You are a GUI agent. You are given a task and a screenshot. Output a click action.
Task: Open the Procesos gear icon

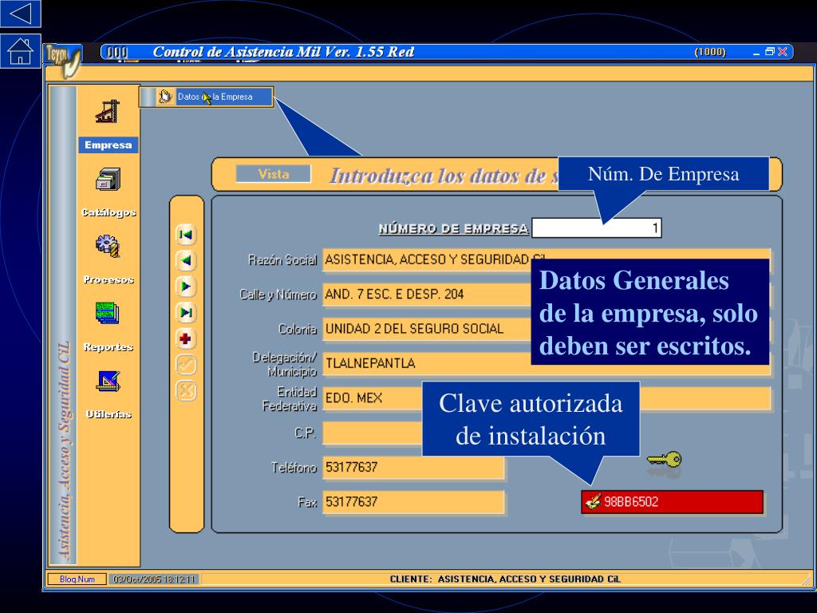(108, 246)
